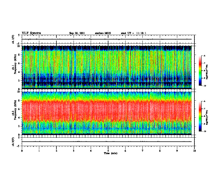Select the ch.2 "Frequency (kHz)" axis label
The height and width of the screenshot is (169, 219).
(x=15, y=110)
